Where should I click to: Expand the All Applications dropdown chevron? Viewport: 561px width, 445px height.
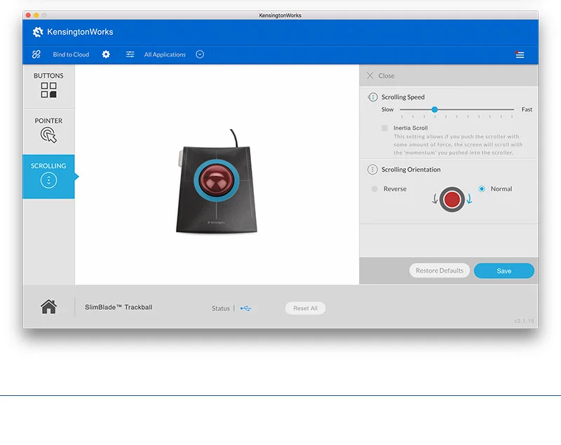pos(200,55)
